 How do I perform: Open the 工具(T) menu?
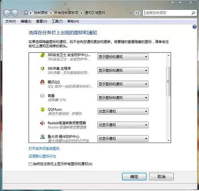57,21
